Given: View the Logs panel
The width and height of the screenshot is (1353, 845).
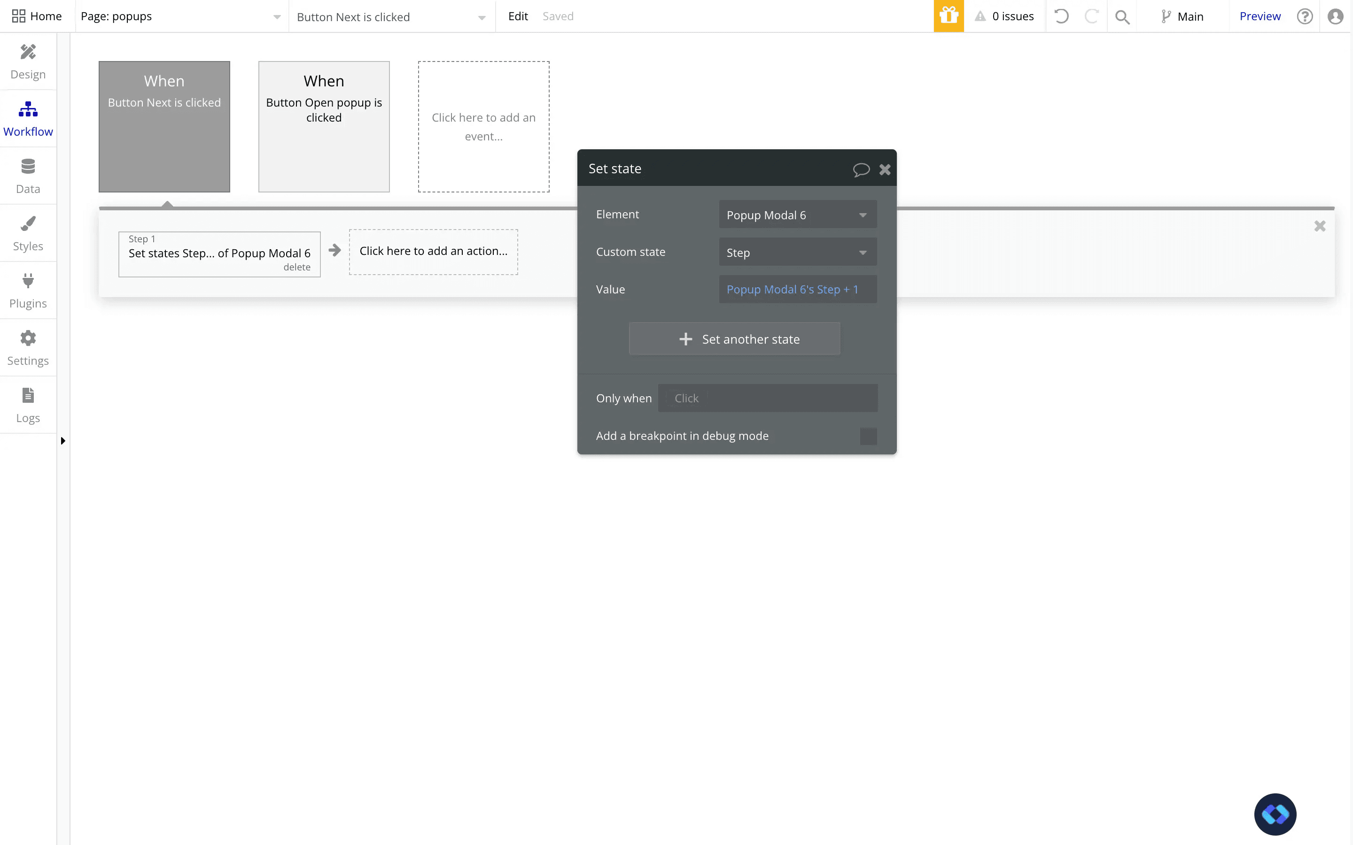Looking at the screenshot, I should pyautogui.click(x=28, y=405).
